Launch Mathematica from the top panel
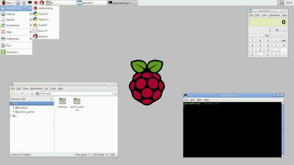The height and width of the screenshot is (165, 294). 36,3
